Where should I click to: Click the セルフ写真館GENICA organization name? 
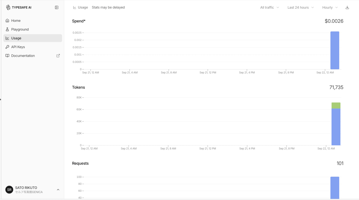click(x=29, y=192)
